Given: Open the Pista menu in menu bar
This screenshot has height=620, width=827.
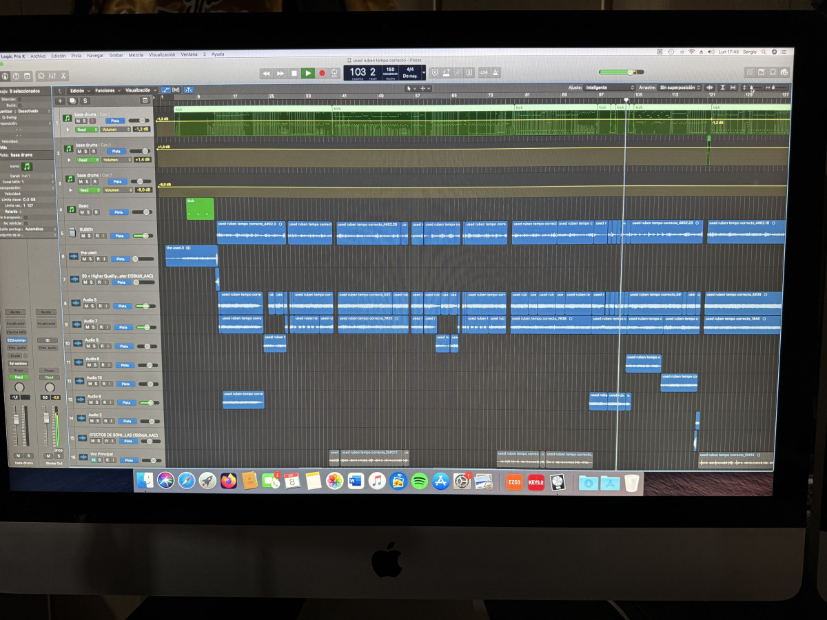Looking at the screenshot, I should (76, 55).
